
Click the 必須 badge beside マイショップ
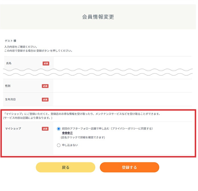45,129
